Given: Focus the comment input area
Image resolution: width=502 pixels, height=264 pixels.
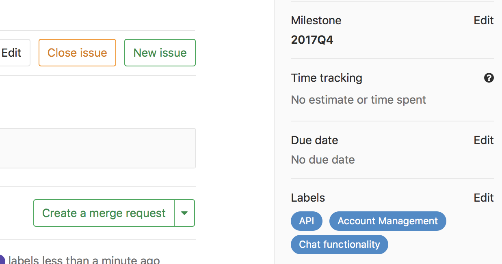Looking at the screenshot, I should click(97, 148).
